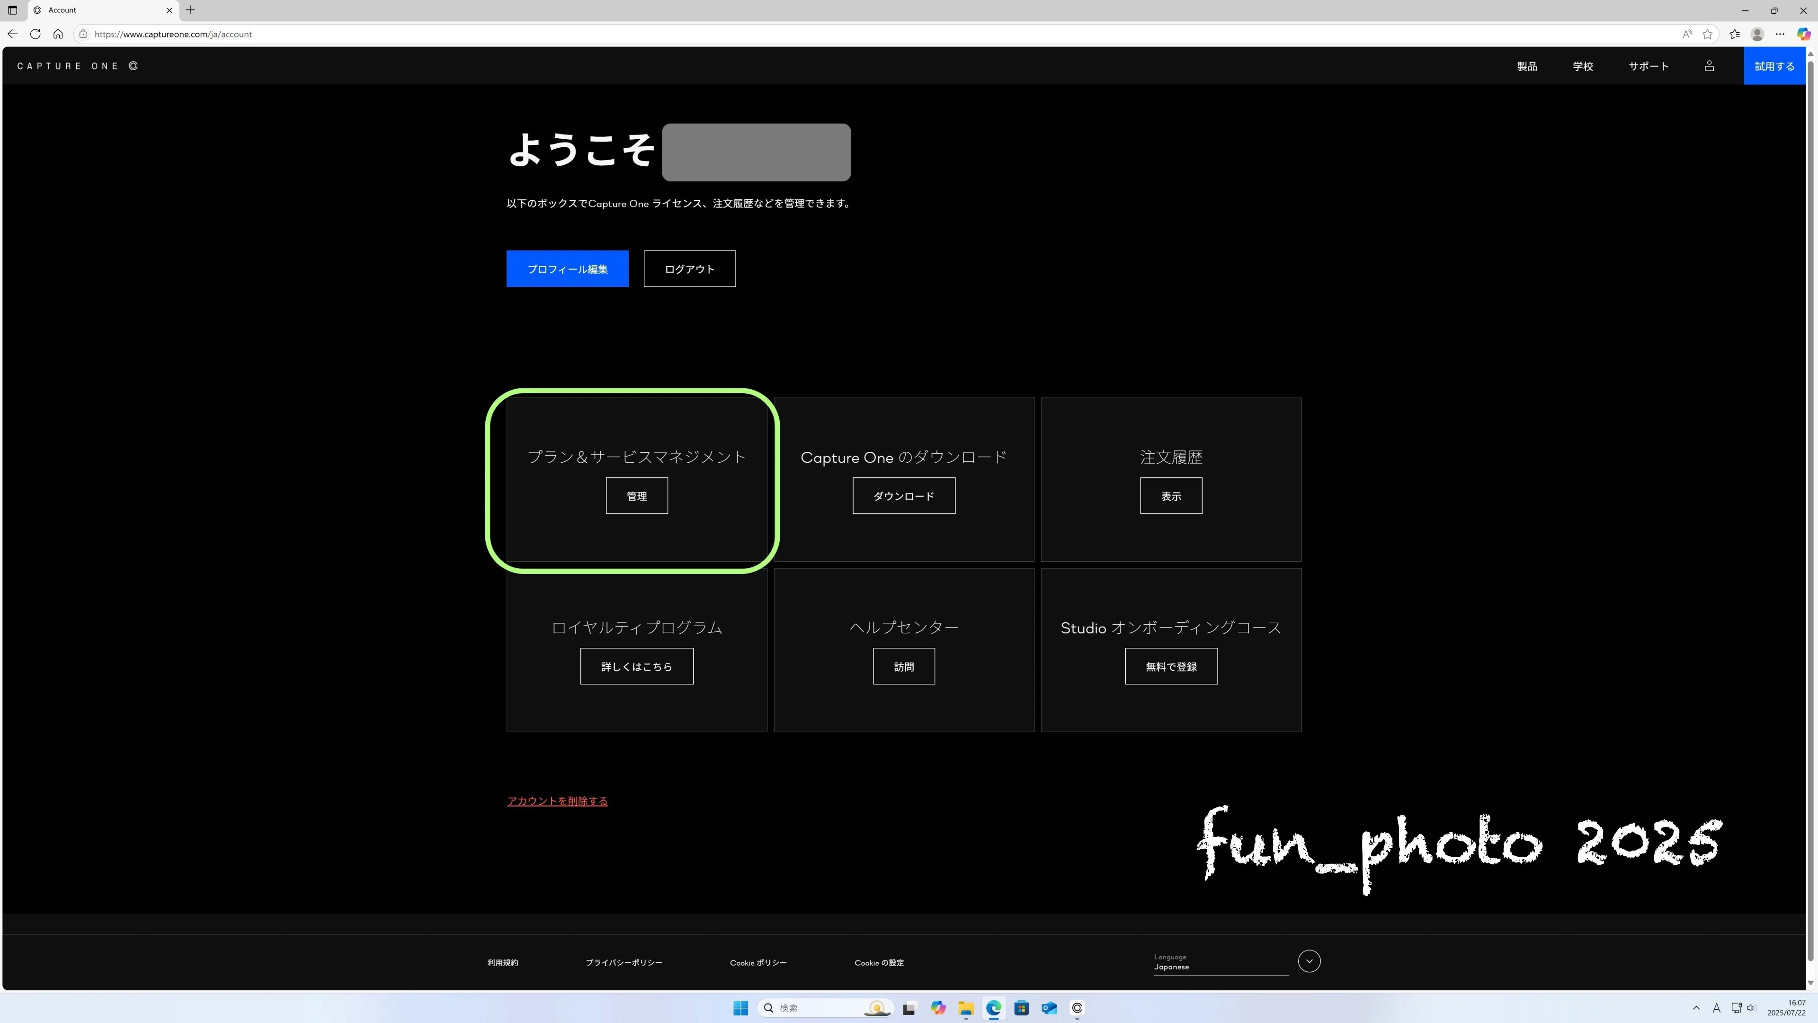Open Capture One app on the taskbar
Viewport: 1818px width, 1023px height.
pyautogui.click(x=1077, y=1008)
